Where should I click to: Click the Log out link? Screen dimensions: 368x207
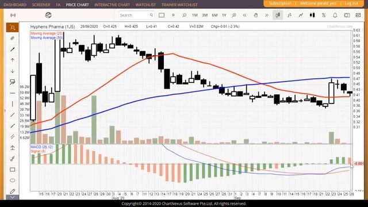coord(351,3)
